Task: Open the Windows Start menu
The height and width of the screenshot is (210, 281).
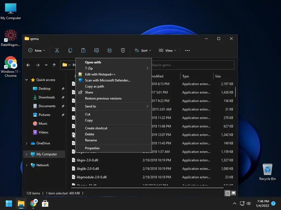Action: 9,203
